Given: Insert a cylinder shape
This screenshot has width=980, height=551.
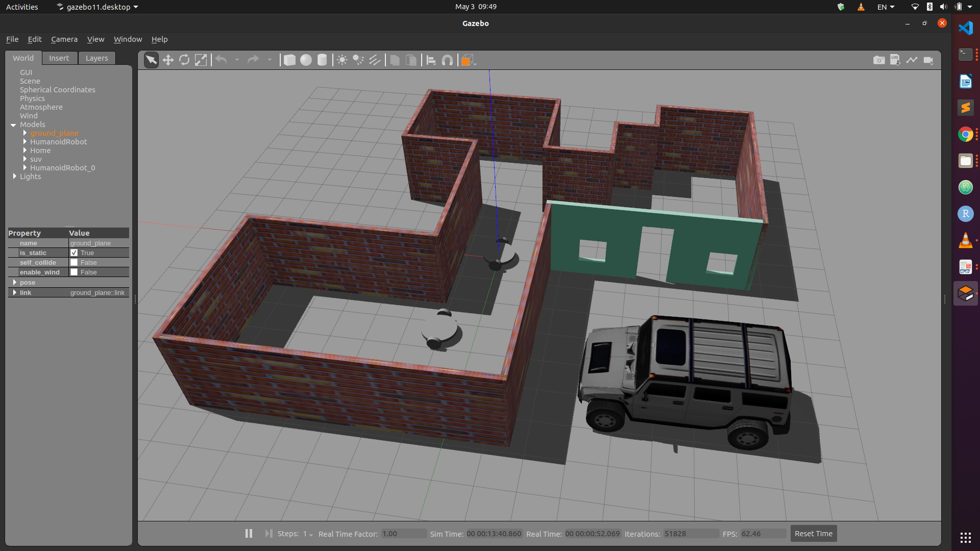Looking at the screenshot, I should pyautogui.click(x=322, y=60).
